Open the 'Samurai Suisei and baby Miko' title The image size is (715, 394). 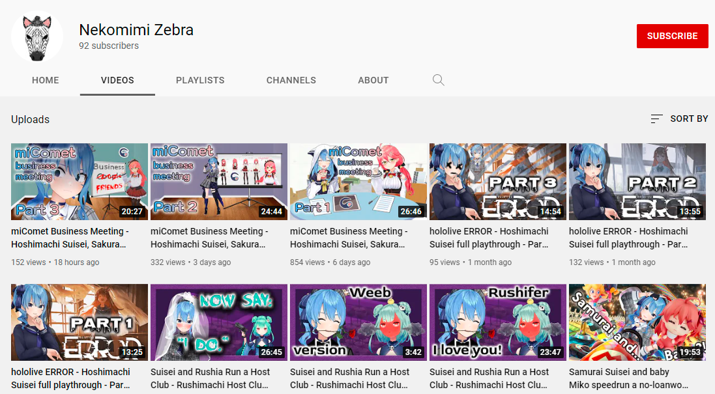[629, 378]
